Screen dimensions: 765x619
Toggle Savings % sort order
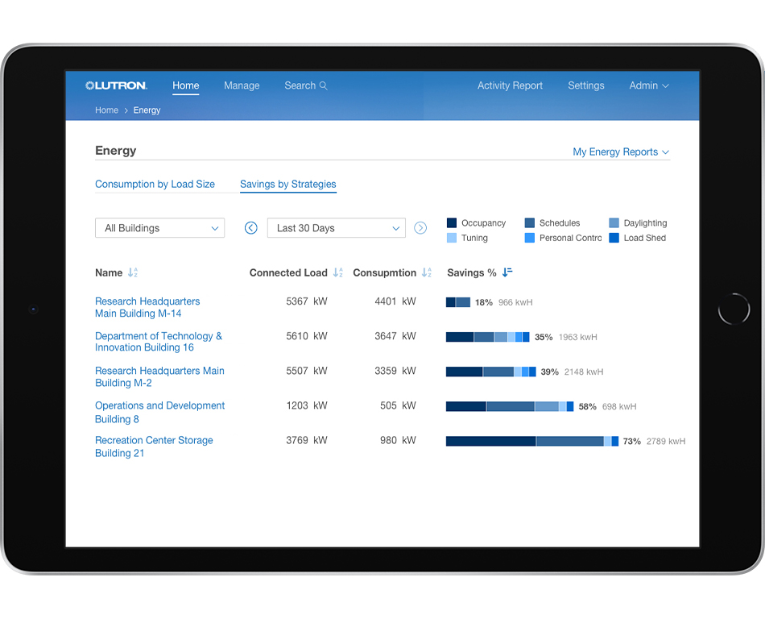pos(507,272)
